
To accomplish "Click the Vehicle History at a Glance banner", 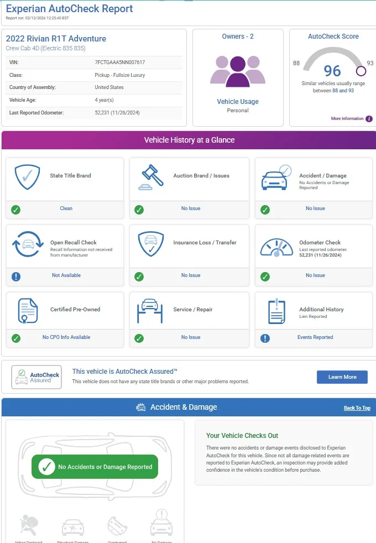I will click(189, 140).
